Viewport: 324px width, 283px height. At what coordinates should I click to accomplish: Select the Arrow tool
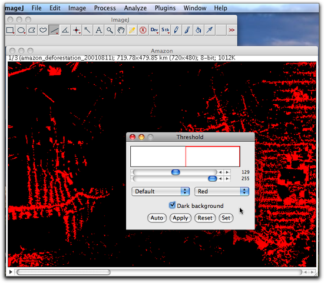(210, 30)
